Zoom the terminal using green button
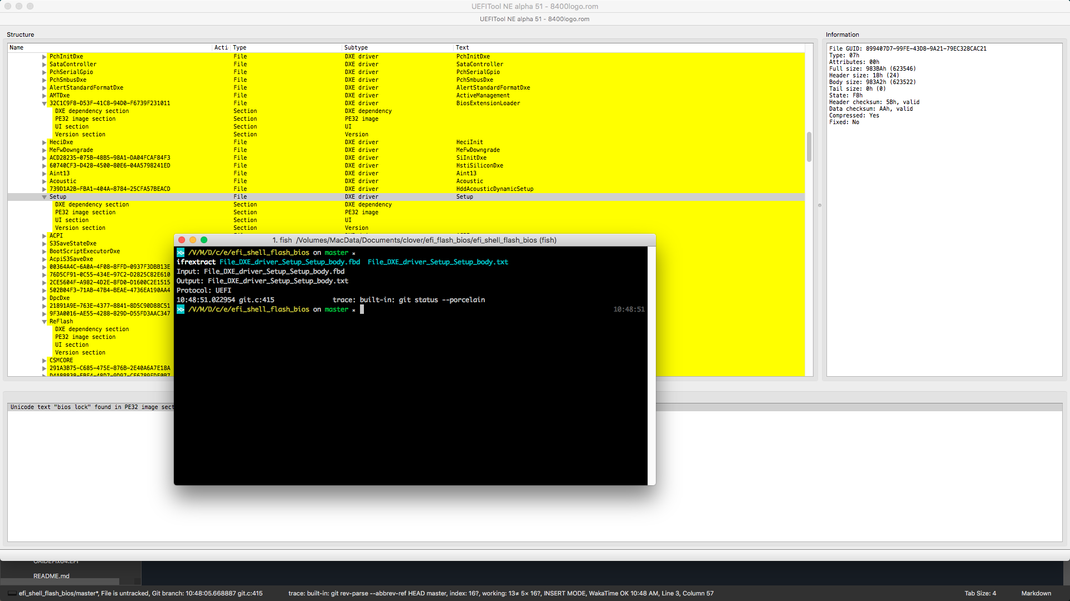 point(204,240)
